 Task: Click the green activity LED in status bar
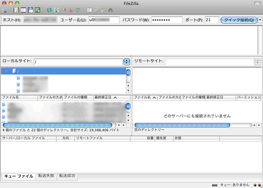(x=255, y=185)
